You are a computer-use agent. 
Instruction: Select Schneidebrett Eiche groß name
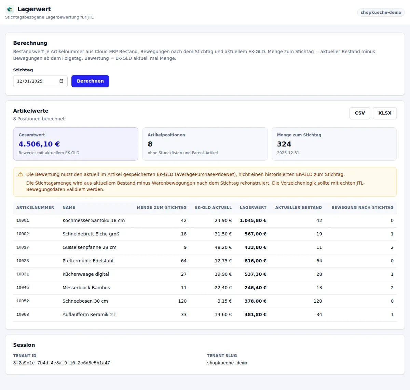[x=91, y=234]
